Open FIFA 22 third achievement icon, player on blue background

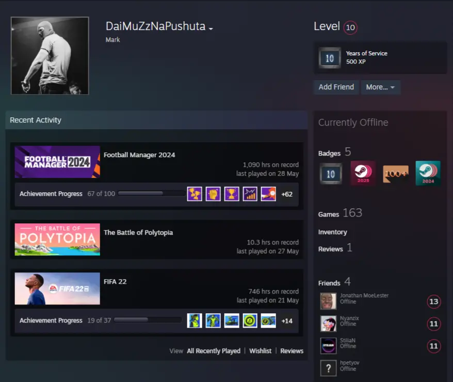[232, 320]
